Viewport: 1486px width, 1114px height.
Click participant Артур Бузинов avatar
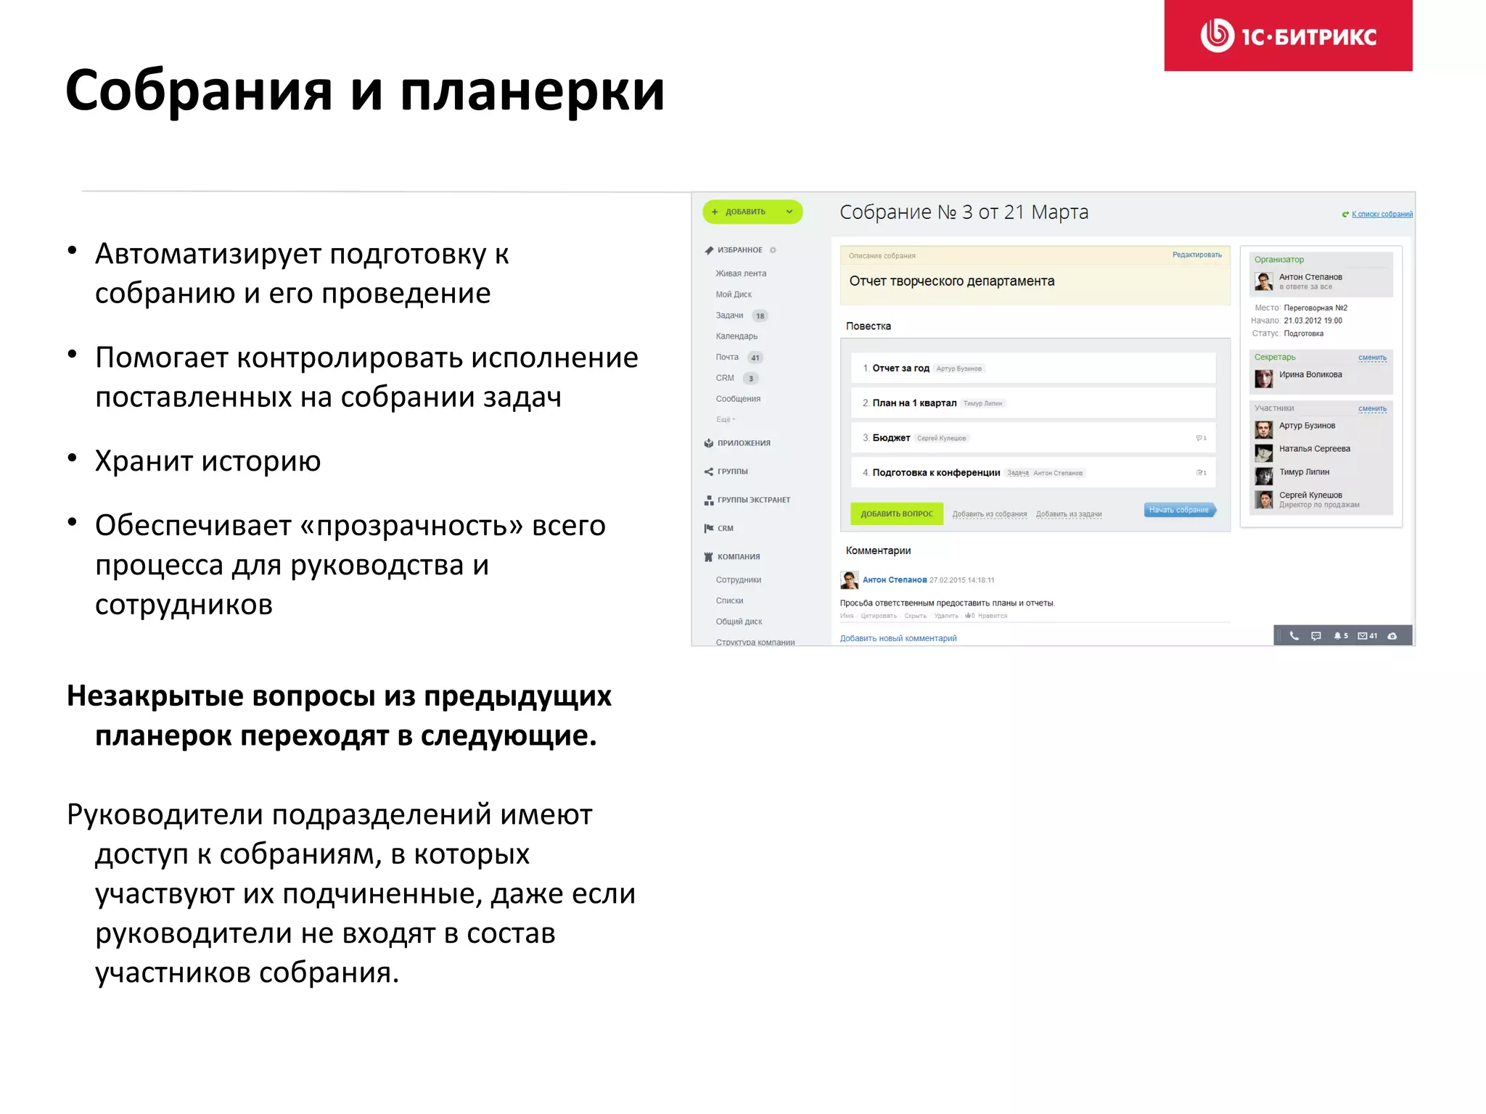click(x=1264, y=430)
